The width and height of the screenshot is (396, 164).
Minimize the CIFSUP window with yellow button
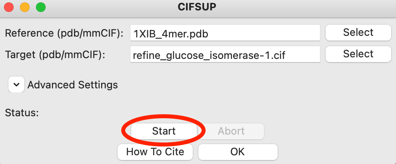(25, 7)
